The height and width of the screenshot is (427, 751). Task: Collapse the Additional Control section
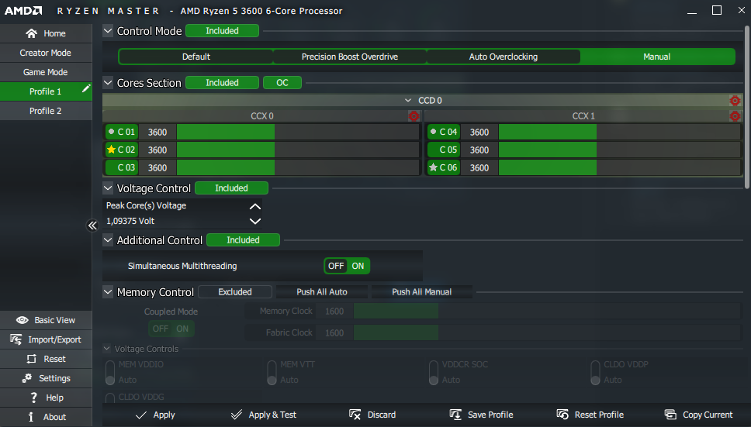(x=109, y=240)
